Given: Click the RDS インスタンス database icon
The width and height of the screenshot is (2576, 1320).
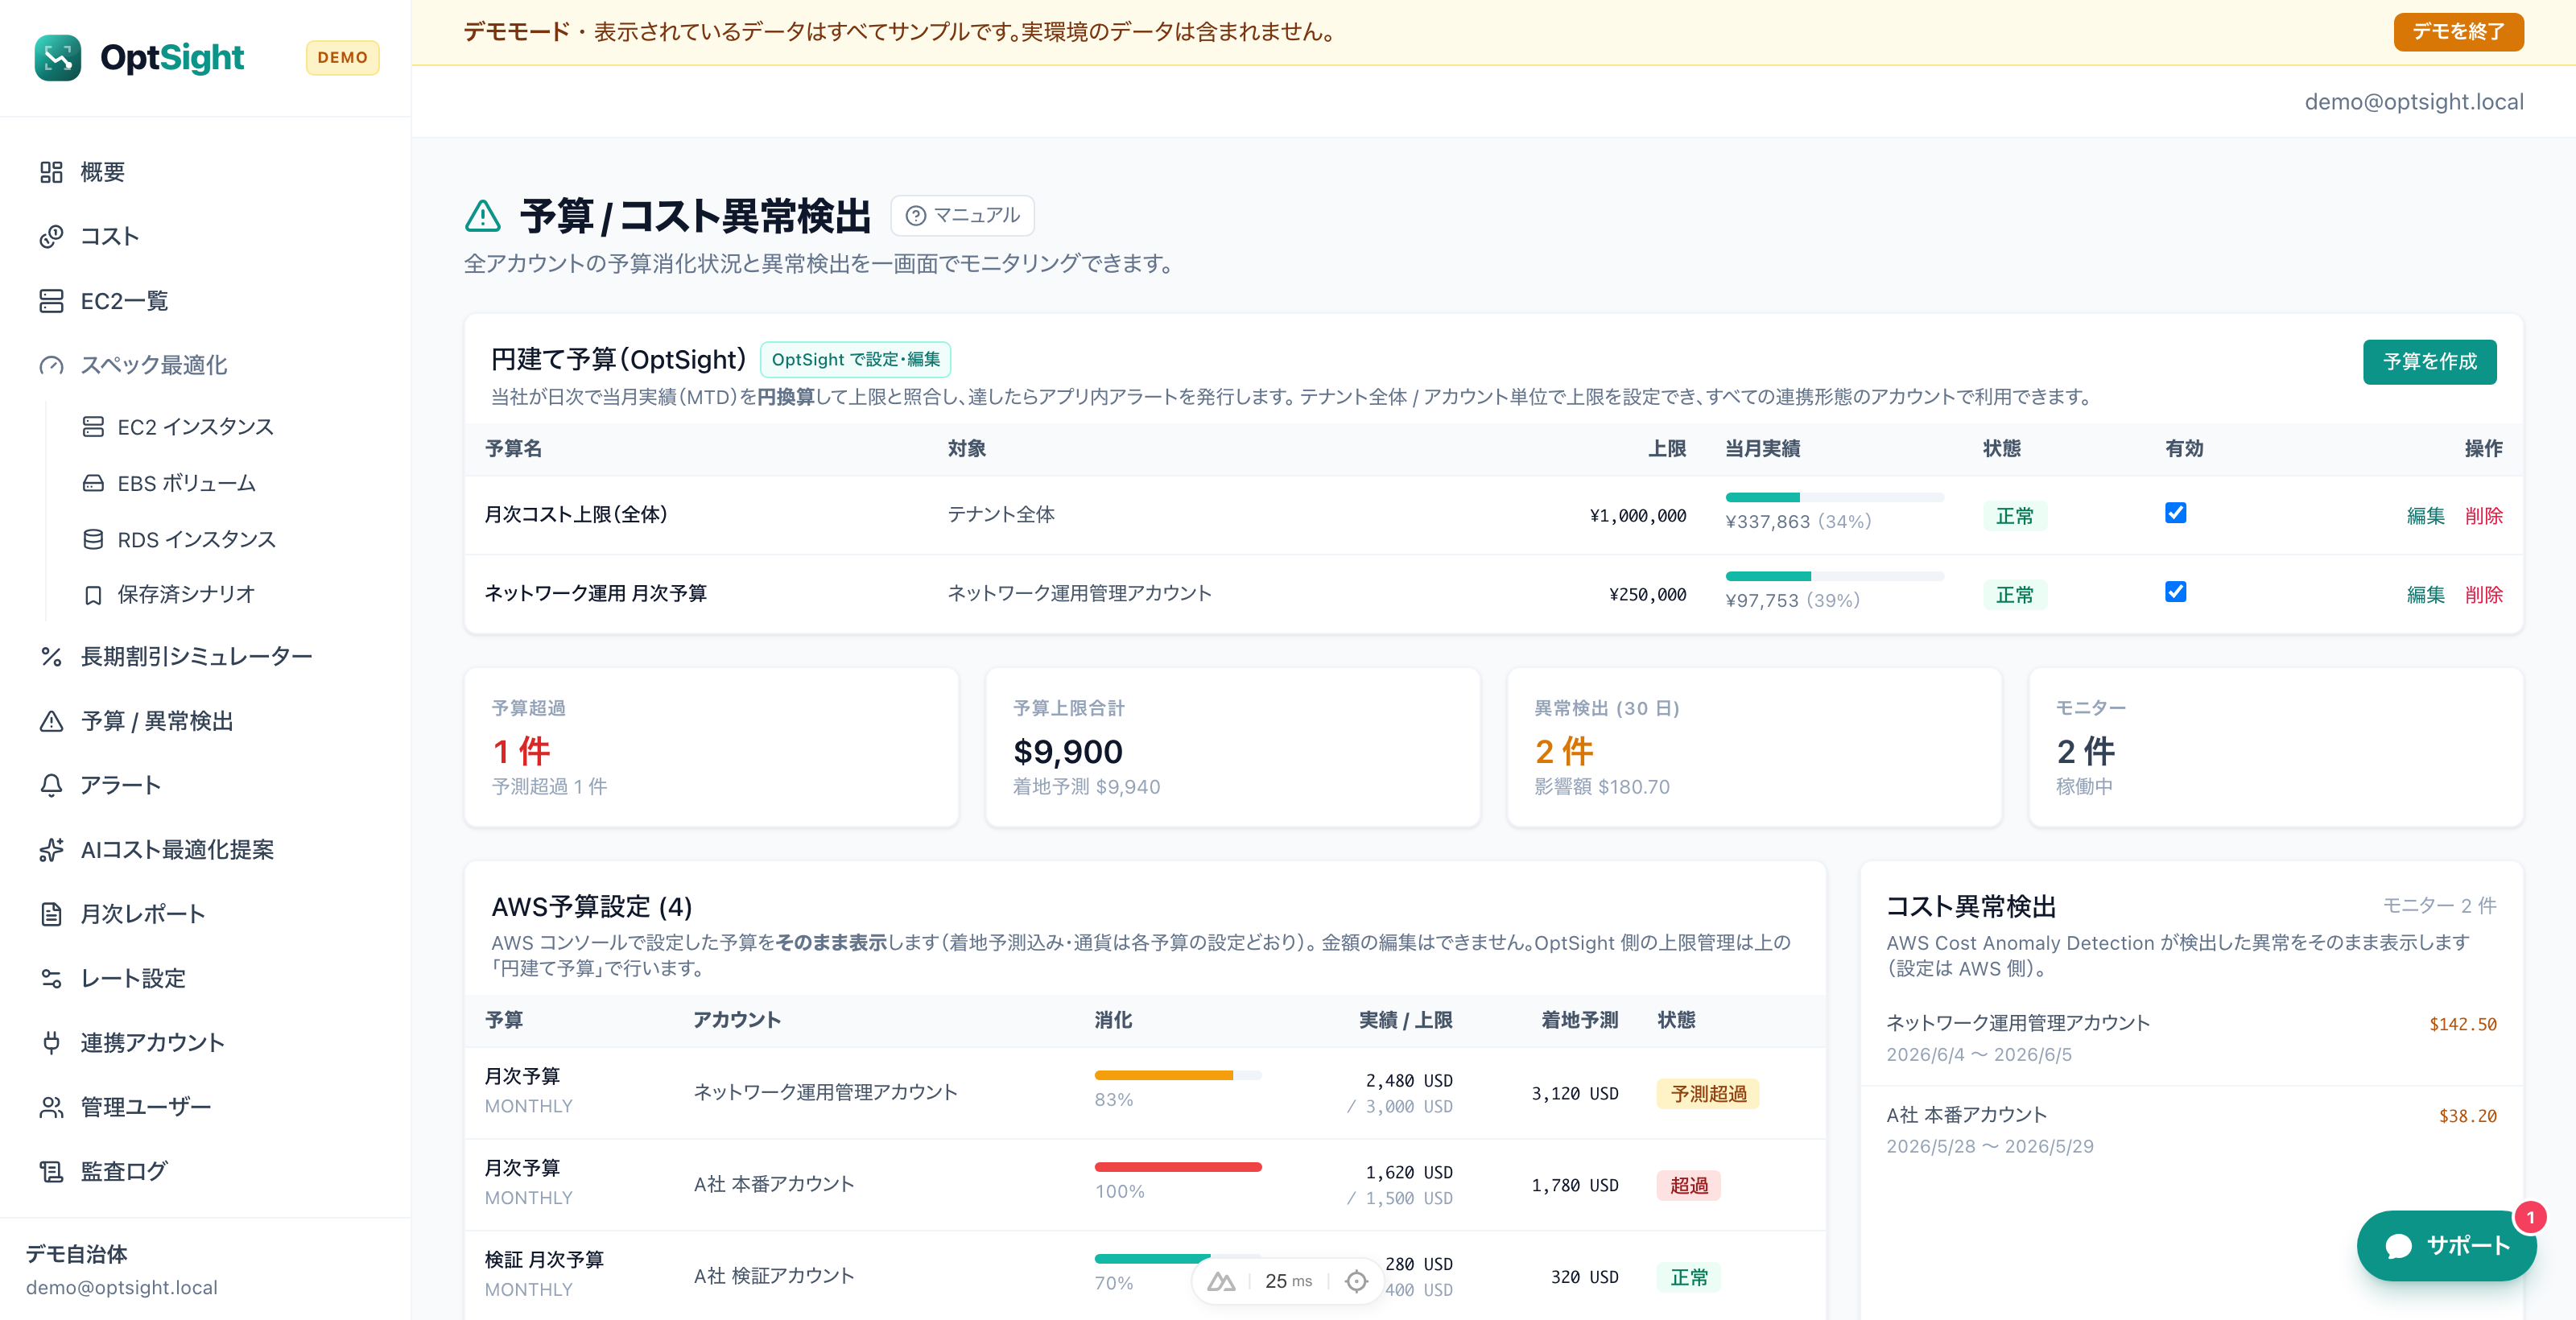Looking at the screenshot, I should click(x=93, y=540).
